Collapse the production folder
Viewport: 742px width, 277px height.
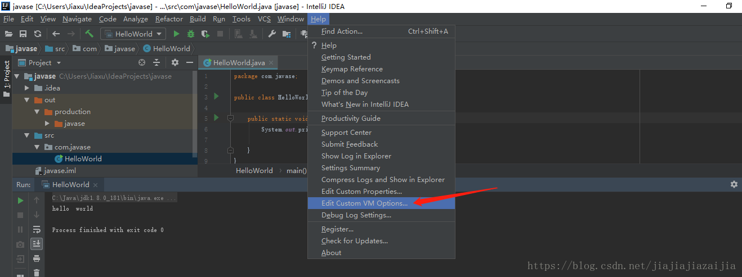tap(37, 112)
